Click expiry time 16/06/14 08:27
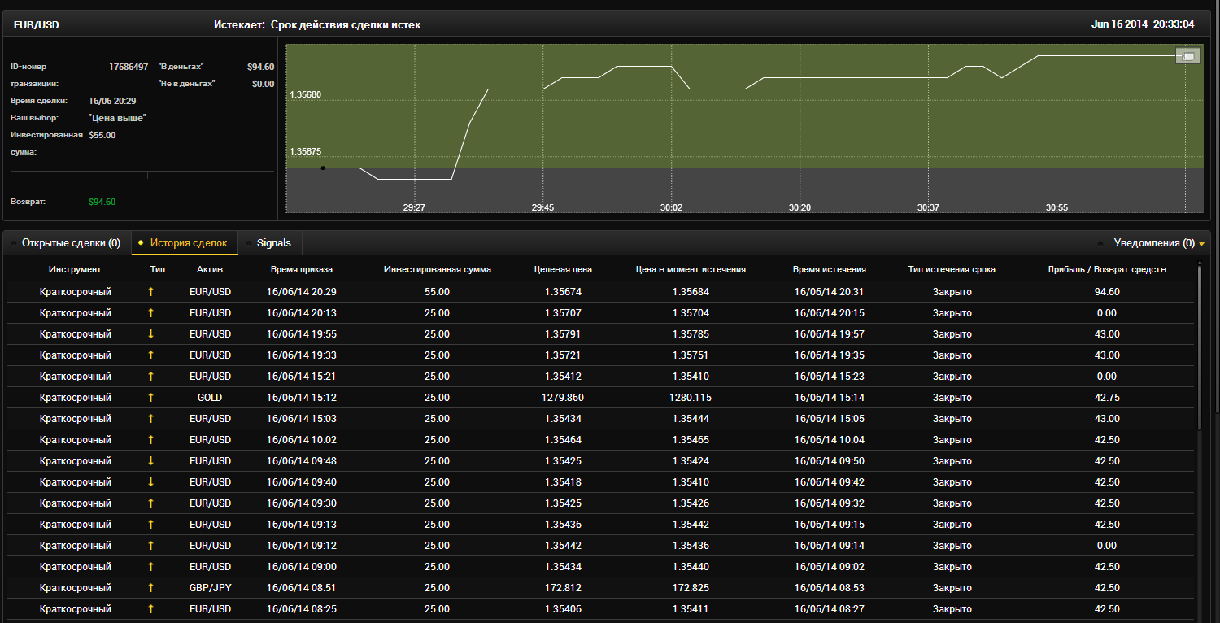Viewport: 1220px width, 623px height. pos(830,609)
